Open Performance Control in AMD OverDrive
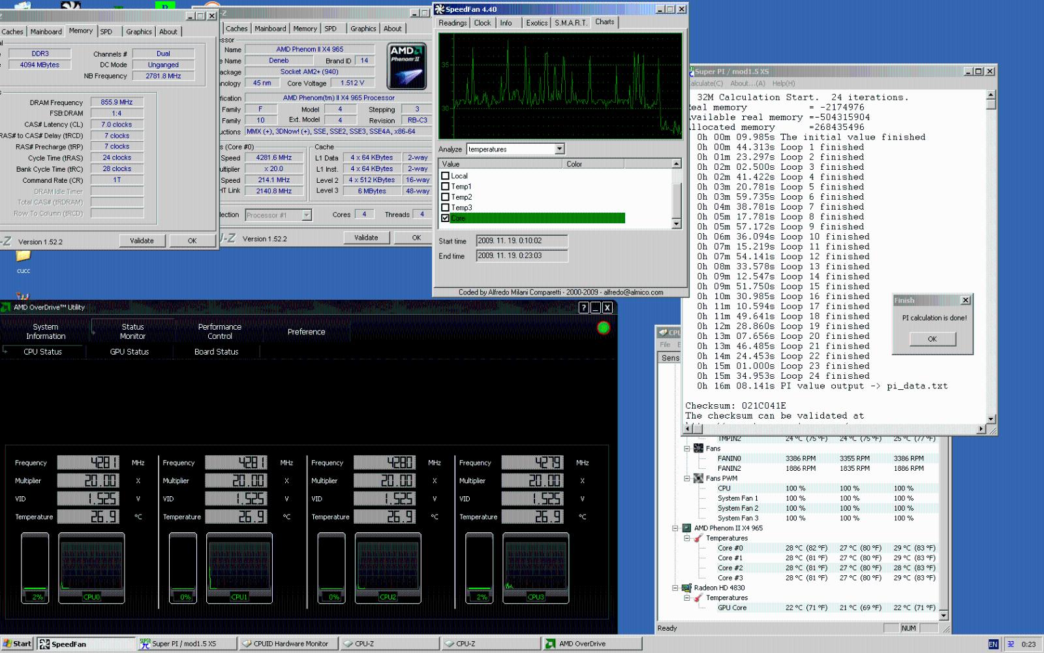The width and height of the screenshot is (1044, 653). (220, 331)
